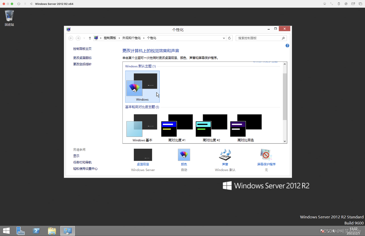Open the address bar history dropdown
Screen dimensions: 365x236
point(224,38)
